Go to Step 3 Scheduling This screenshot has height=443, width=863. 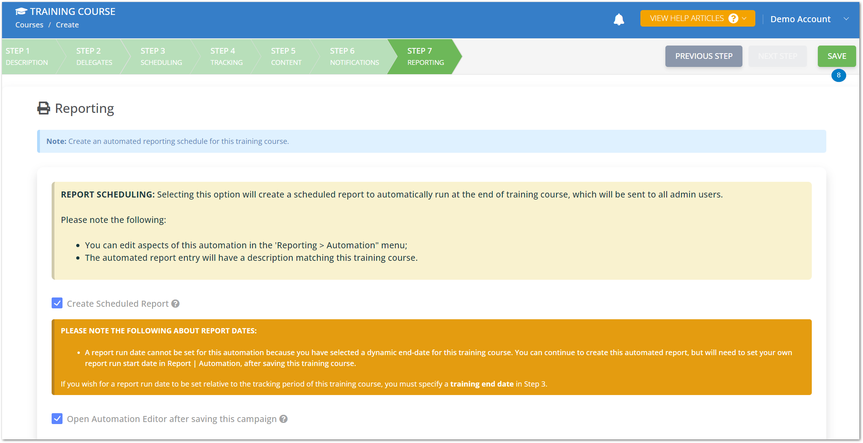tap(161, 56)
